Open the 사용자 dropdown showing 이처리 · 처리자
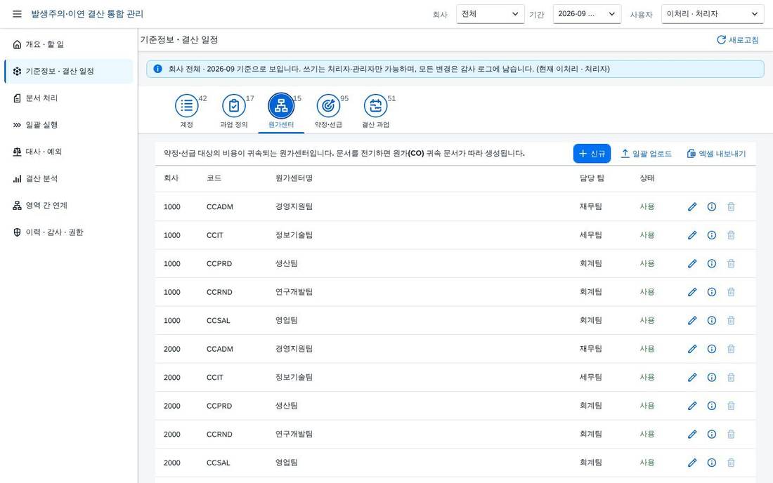Viewport: 773px width, 483px height. click(713, 14)
